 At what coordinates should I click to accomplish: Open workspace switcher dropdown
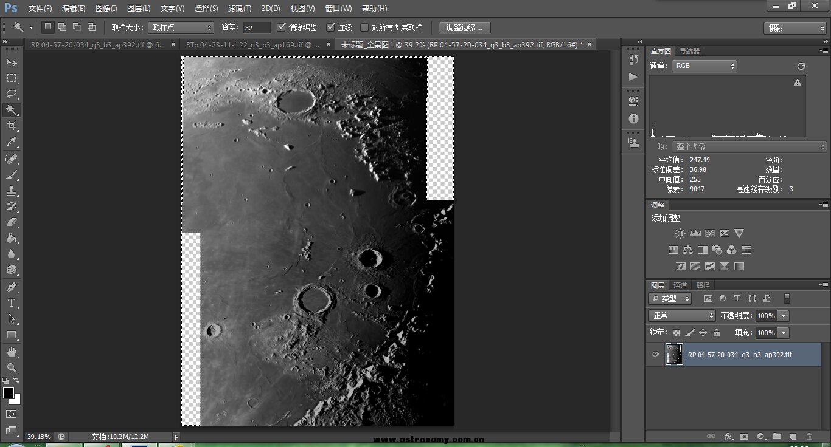click(794, 28)
